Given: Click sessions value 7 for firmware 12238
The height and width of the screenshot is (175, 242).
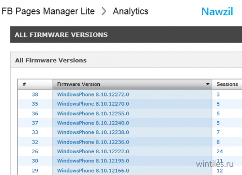Looking at the screenshot, I should (x=218, y=132).
